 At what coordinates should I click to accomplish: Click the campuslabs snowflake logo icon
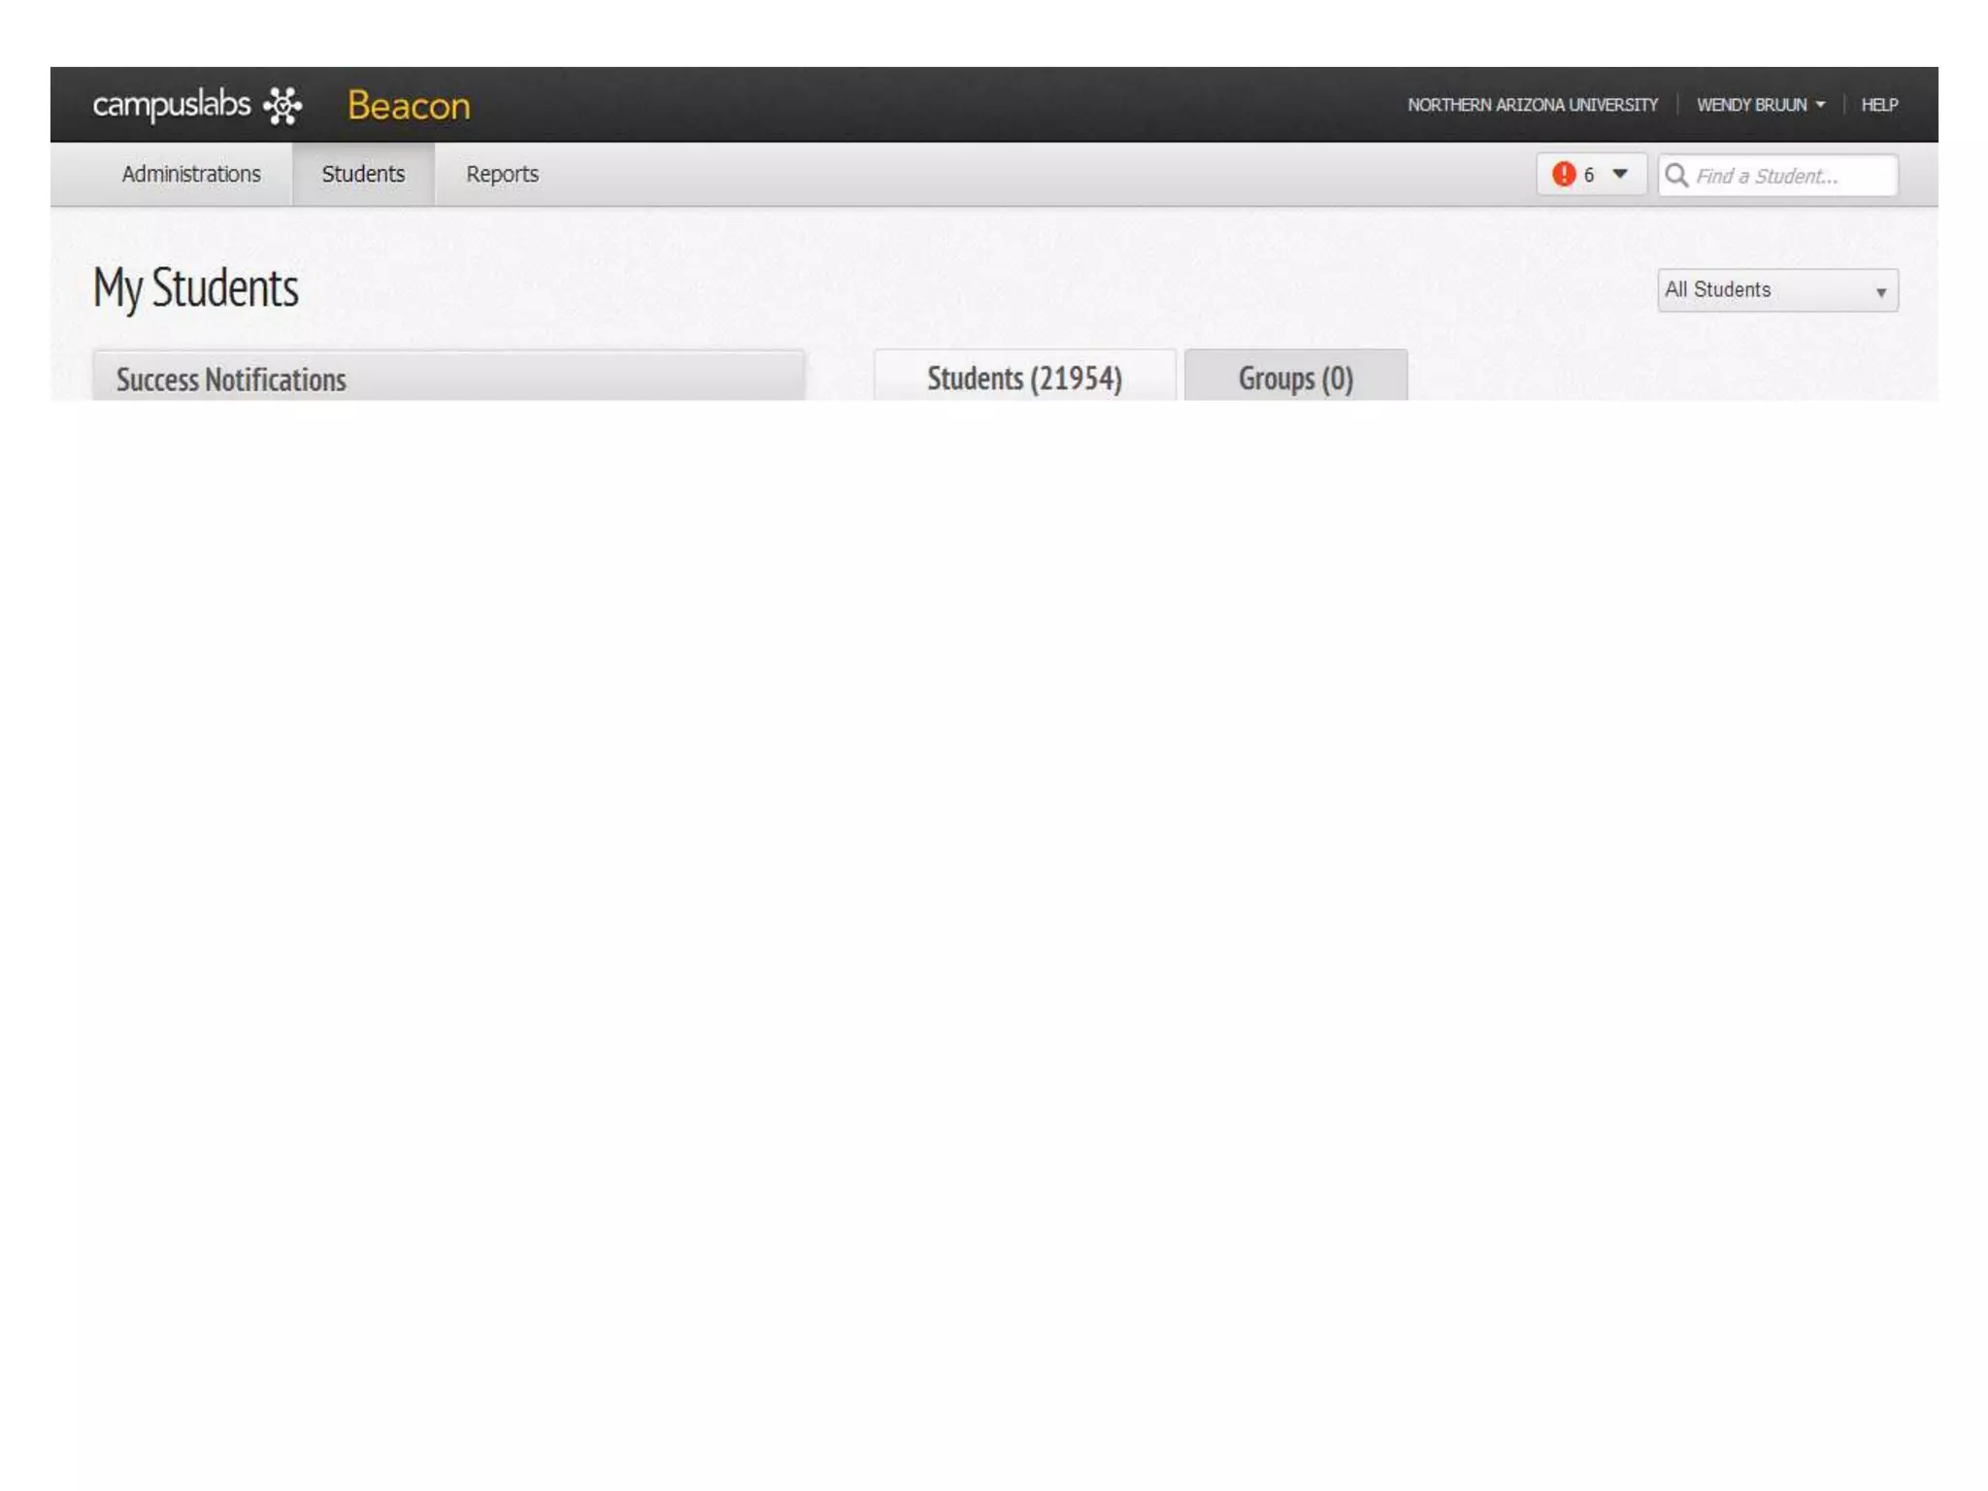tap(282, 105)
